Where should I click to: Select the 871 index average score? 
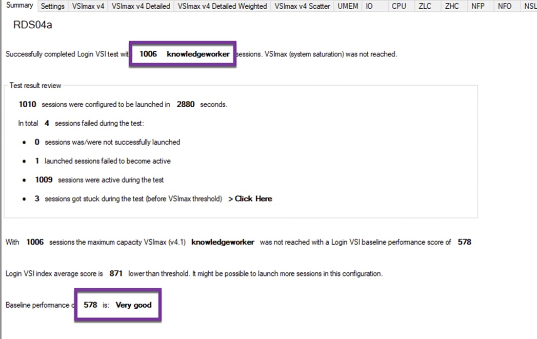click(116, 273)
